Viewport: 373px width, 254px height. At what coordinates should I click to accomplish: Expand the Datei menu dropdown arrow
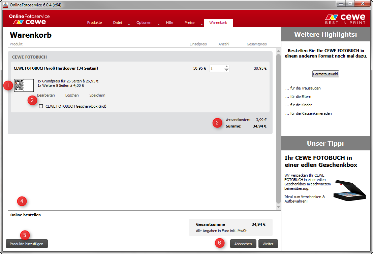(129, 24)
